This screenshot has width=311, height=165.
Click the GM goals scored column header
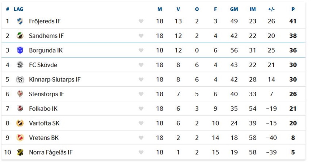(234, 9)
